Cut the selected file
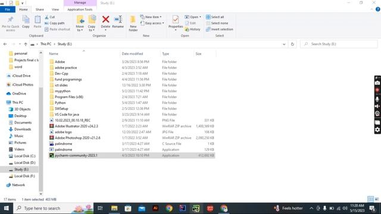The image size is (381, 214). 50,17
